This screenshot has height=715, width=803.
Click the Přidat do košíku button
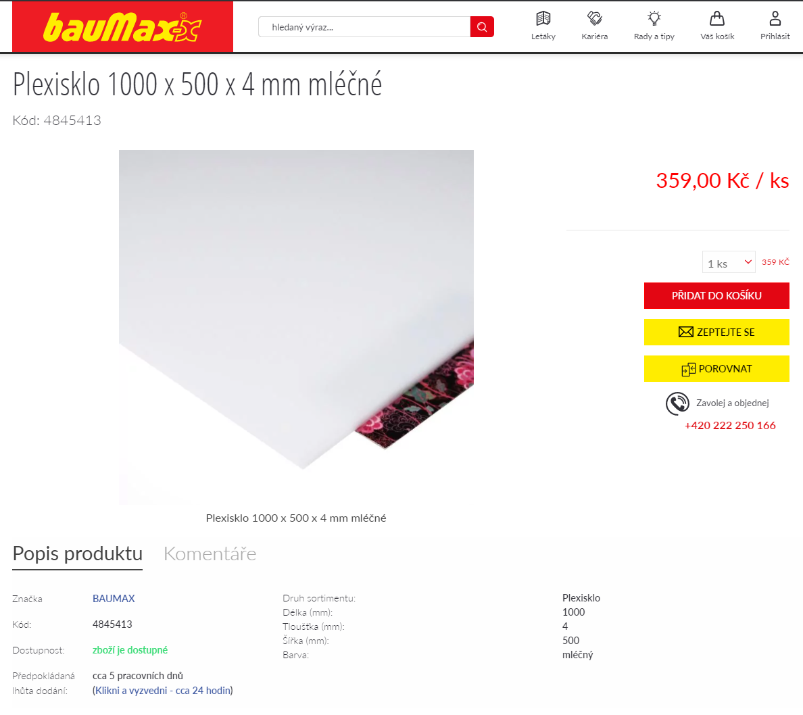pos(716,295)
